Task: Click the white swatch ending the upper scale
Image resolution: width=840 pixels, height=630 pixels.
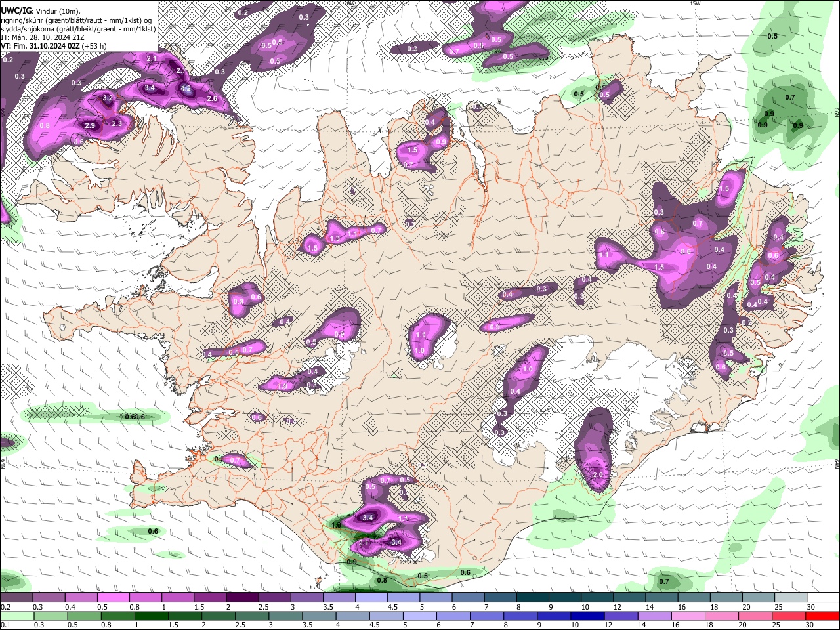Action: [822, 598]
